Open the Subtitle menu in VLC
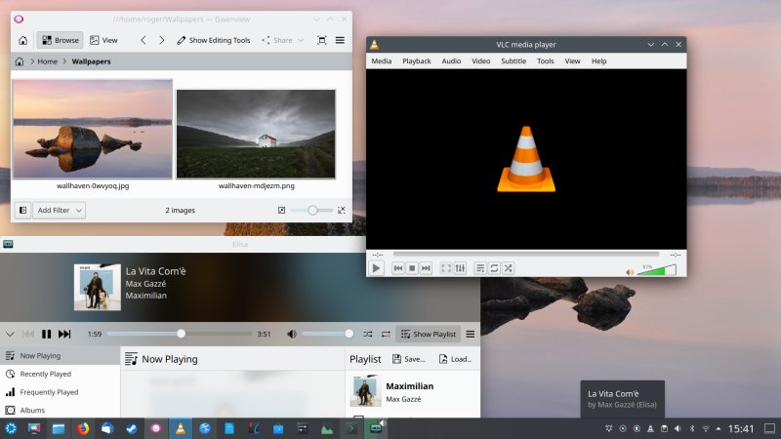781x439 pixels. (x=513, y=60)
